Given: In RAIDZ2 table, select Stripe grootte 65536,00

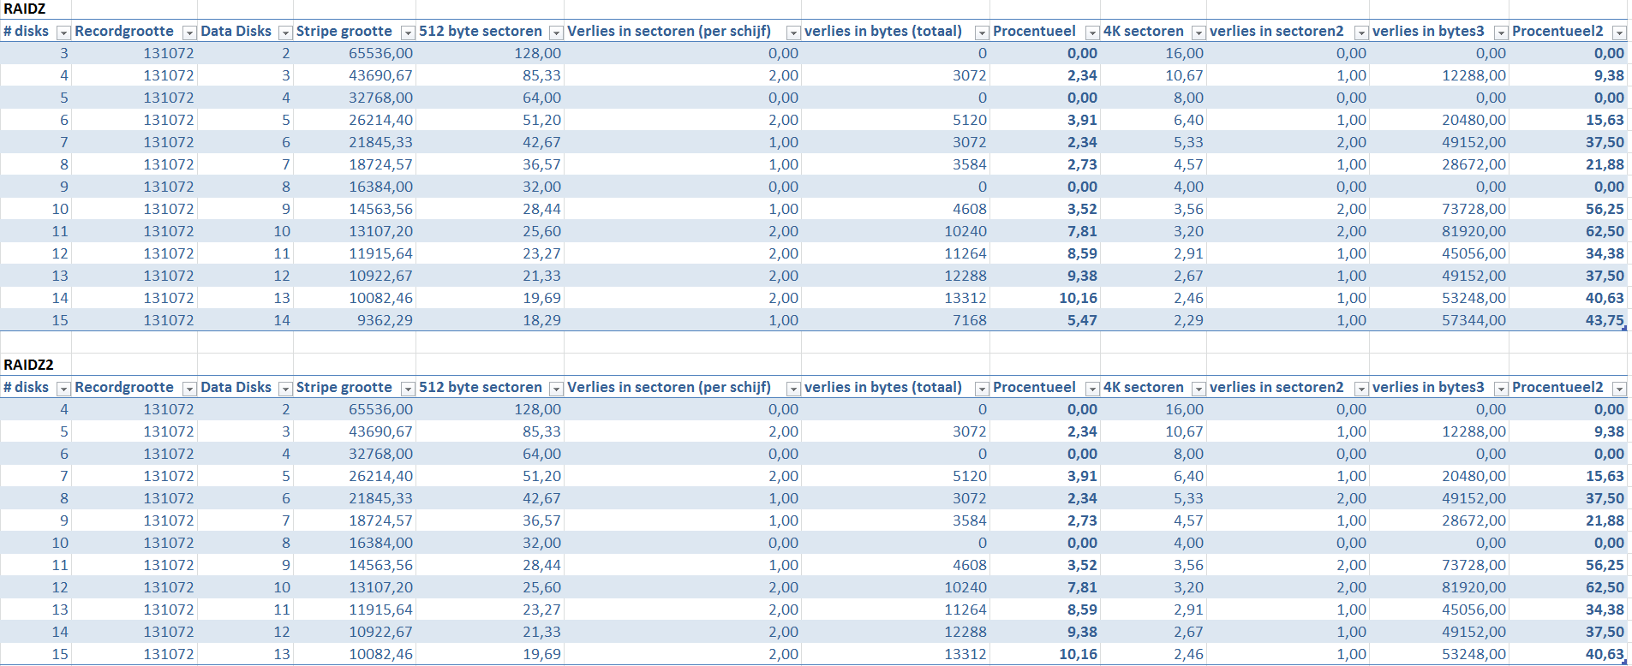Looking at the screenshot, I should click(355, 409).
